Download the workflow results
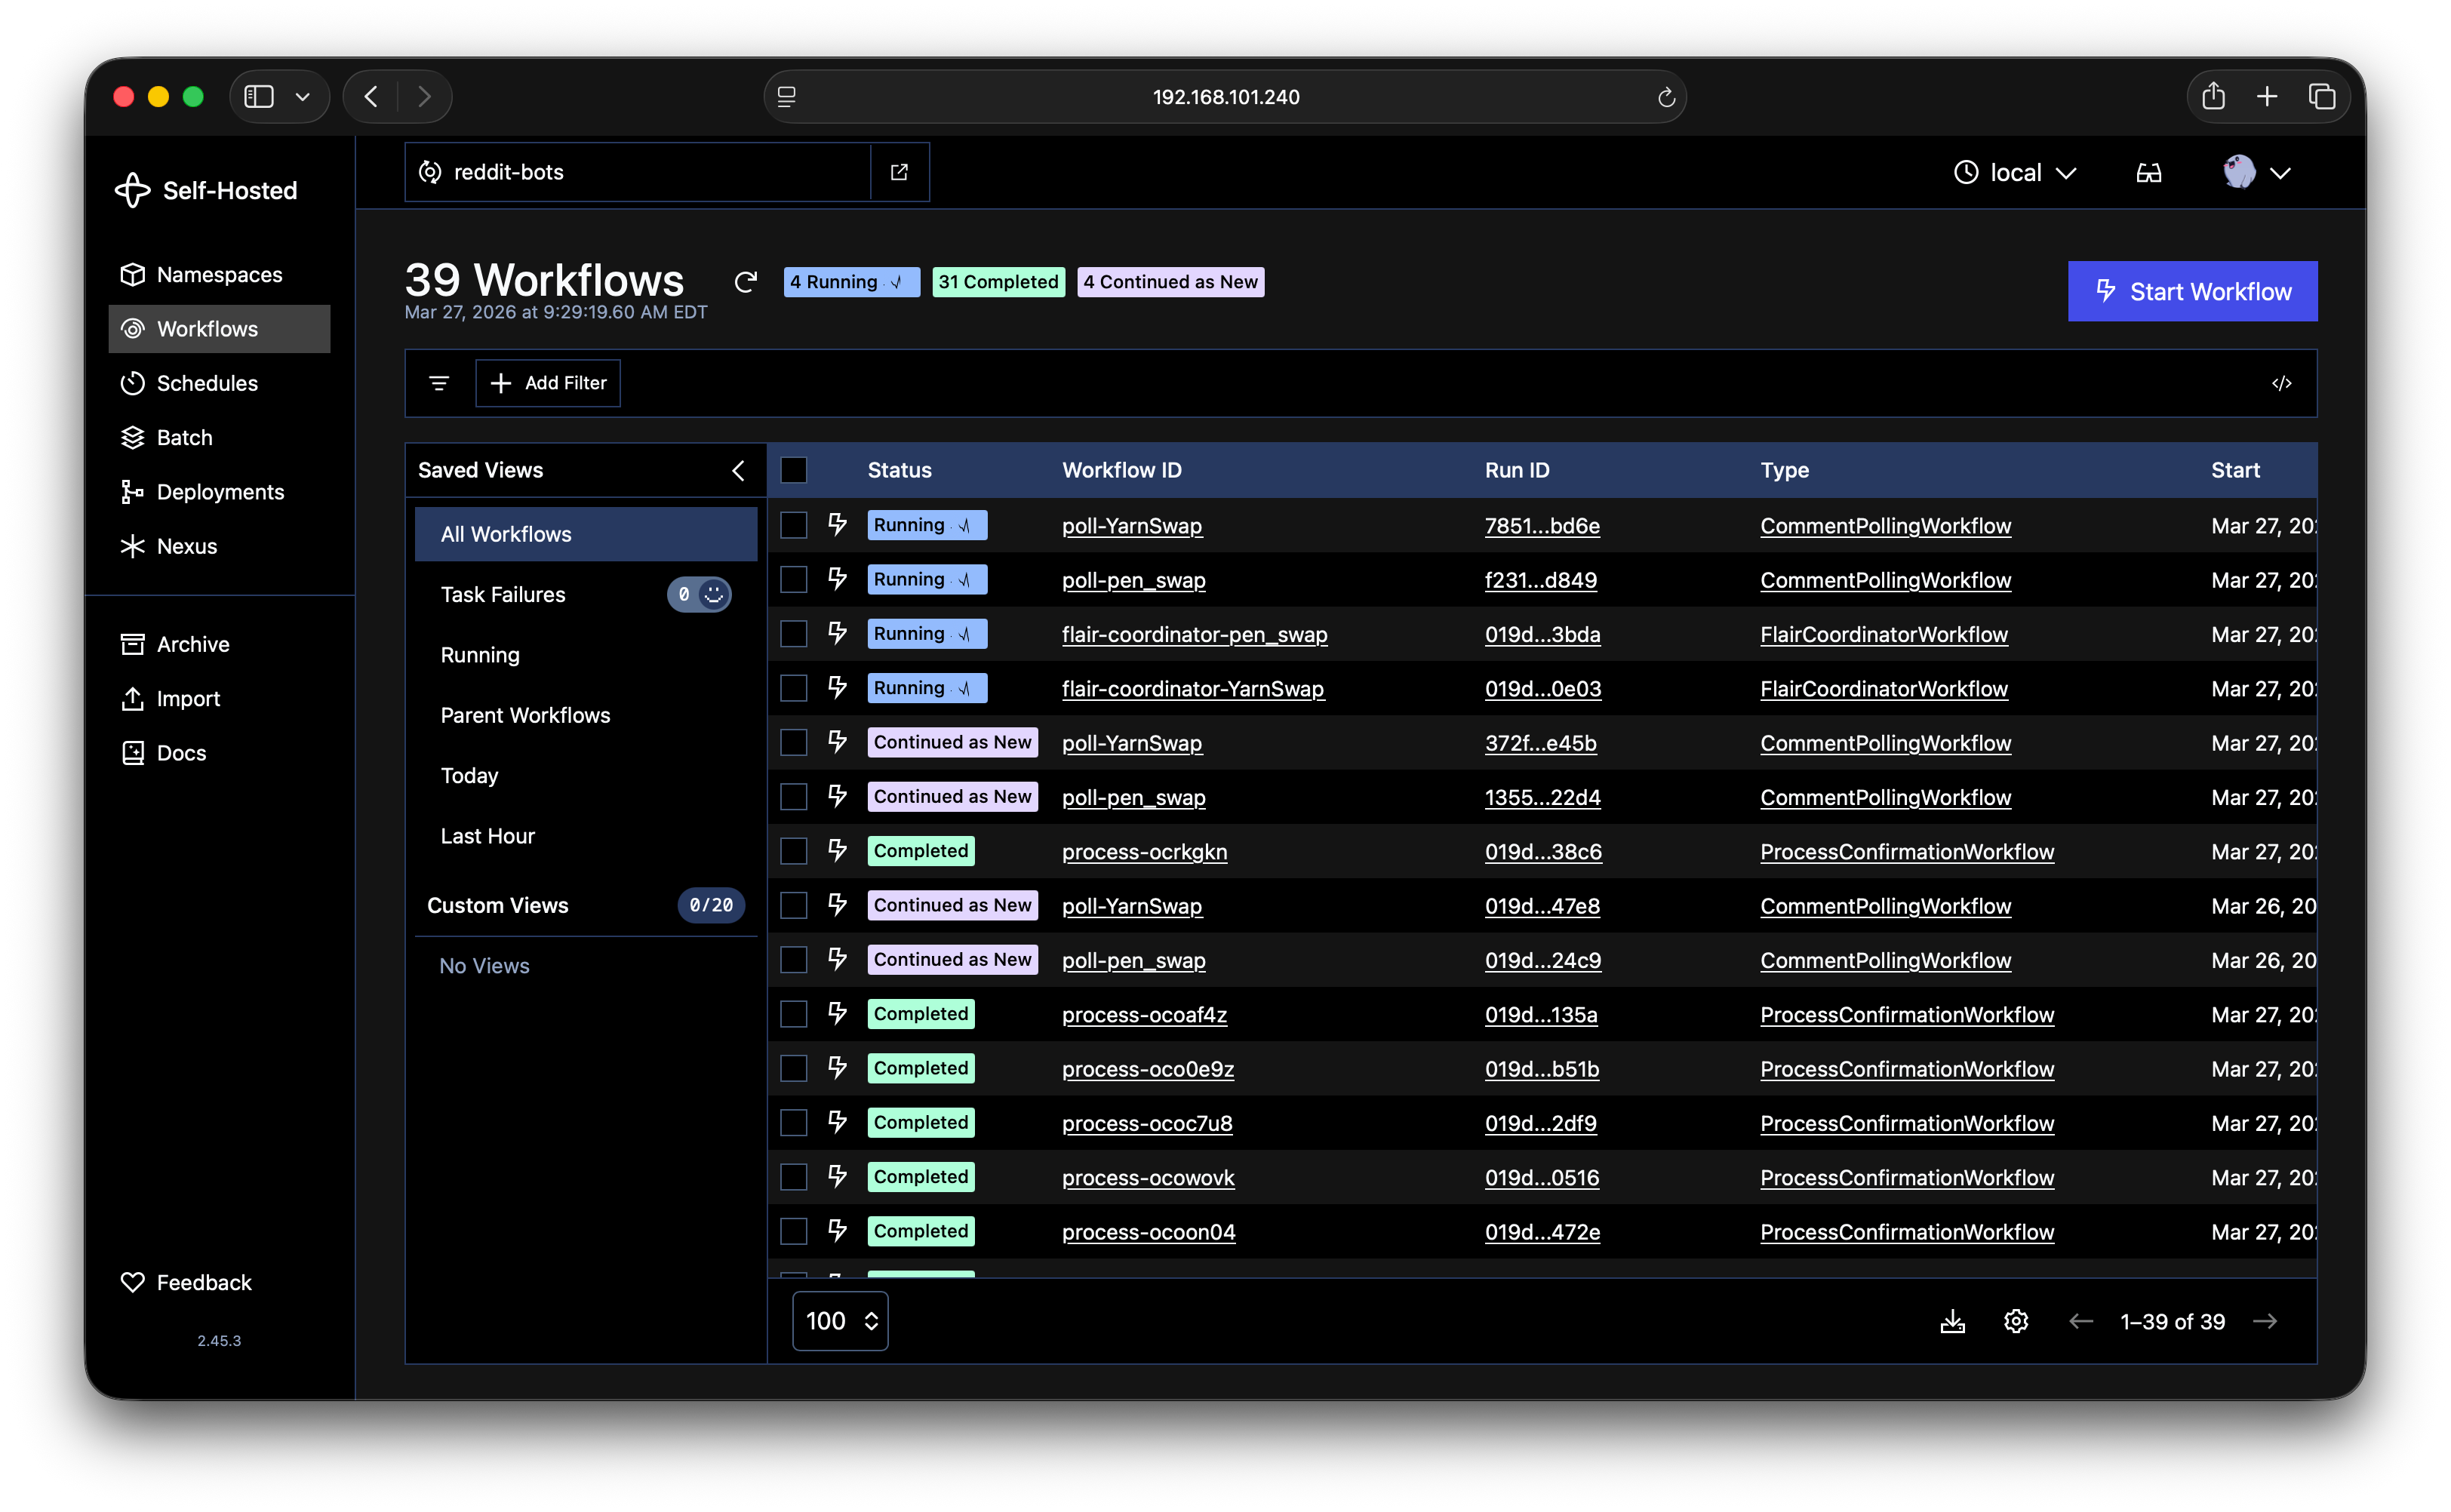 point(1953,1320)
